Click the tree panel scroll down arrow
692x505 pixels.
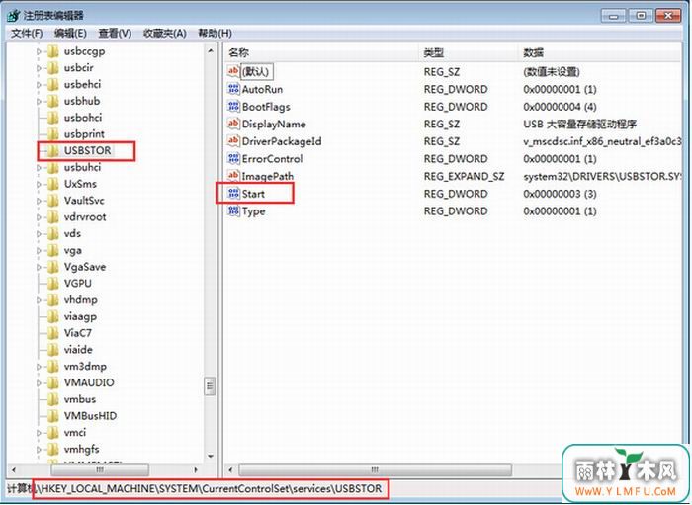pos(211,456)
